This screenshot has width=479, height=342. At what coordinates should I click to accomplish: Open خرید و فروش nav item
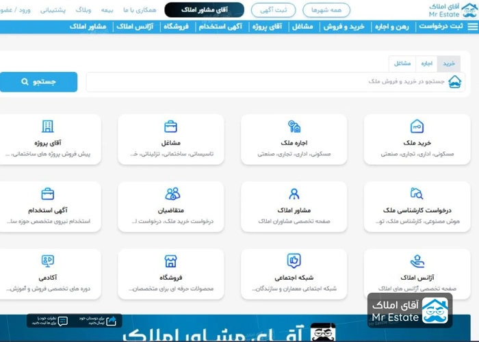pos(344,27)
